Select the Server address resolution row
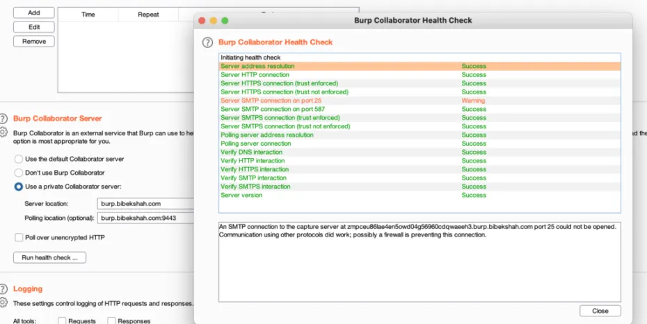Viewport: 647px width, 324px height. pyautogui.click(x=420, y=66)
